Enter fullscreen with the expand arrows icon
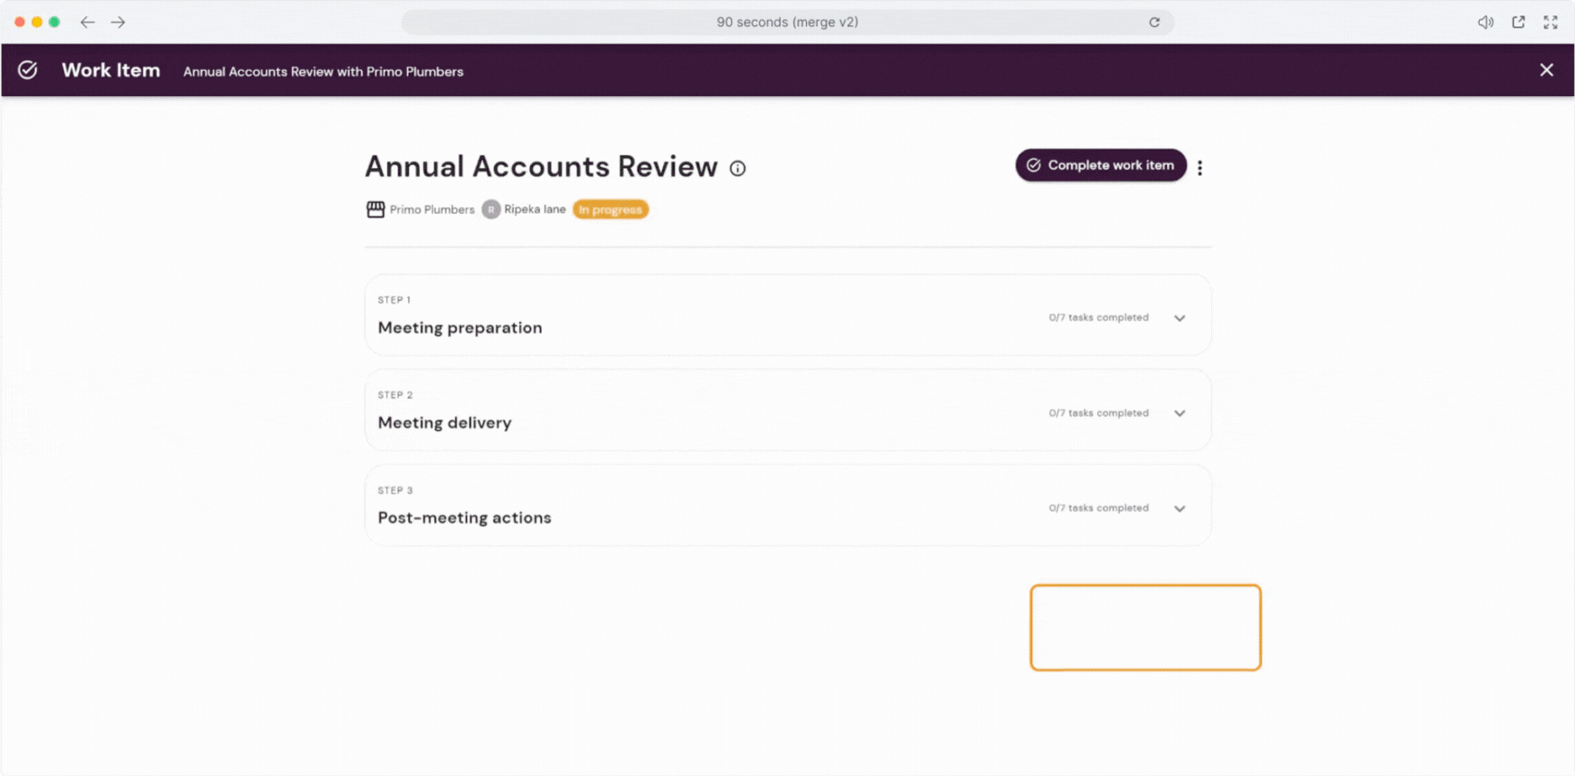The height and width of the screenshot is (776, 1575). click(1551, 22)
